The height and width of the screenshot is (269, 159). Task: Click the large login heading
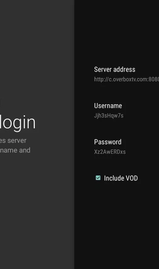click(18, 123)
